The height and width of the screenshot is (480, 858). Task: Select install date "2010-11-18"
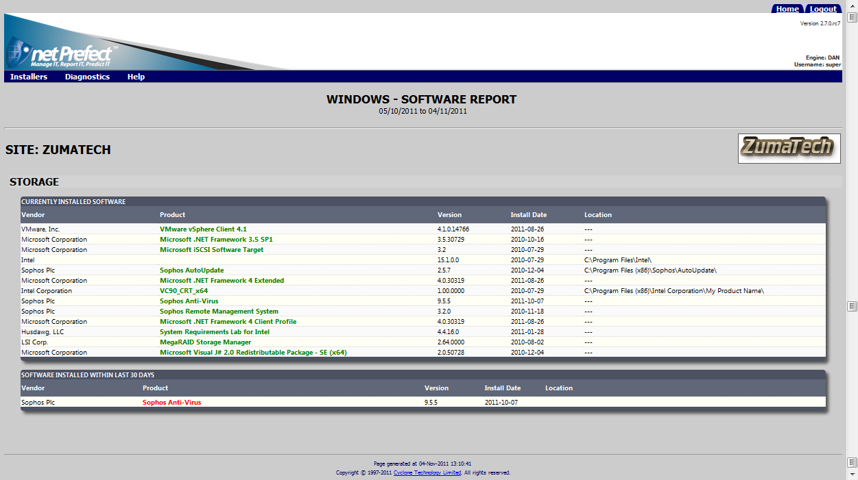pyautogui.click(x=527, y=312)
